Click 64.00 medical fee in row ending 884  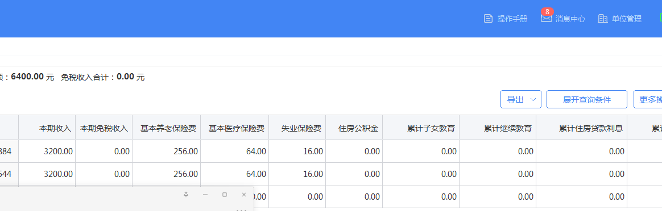(x=256, y=151)
